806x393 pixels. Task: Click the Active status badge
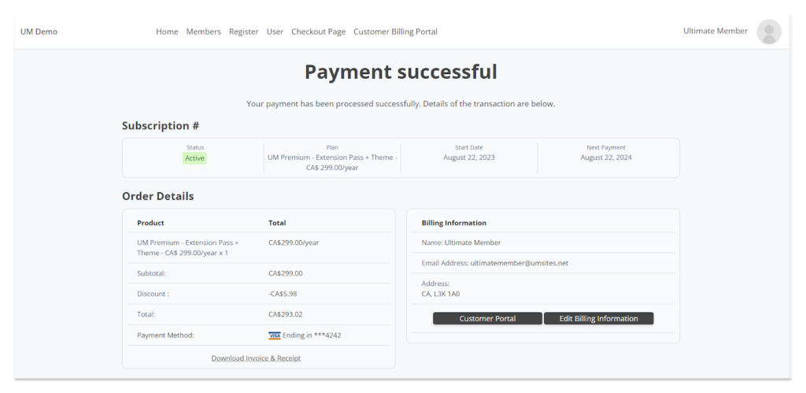[x=195, y=158]
